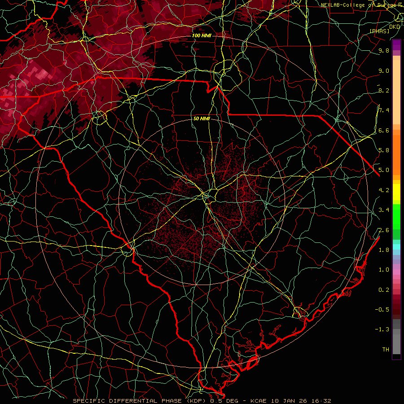This screenshot has width=404, height=404.
Task: Click the 100 NMI range ring label
Action: [202, 35]
